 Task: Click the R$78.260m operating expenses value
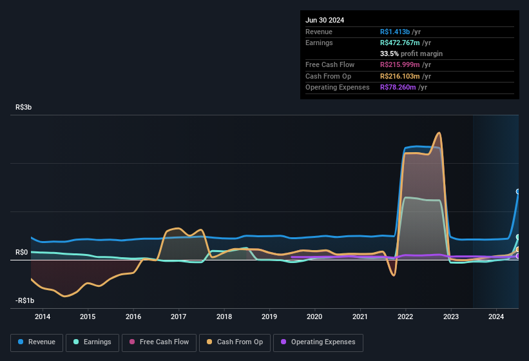tap(398, 88)
